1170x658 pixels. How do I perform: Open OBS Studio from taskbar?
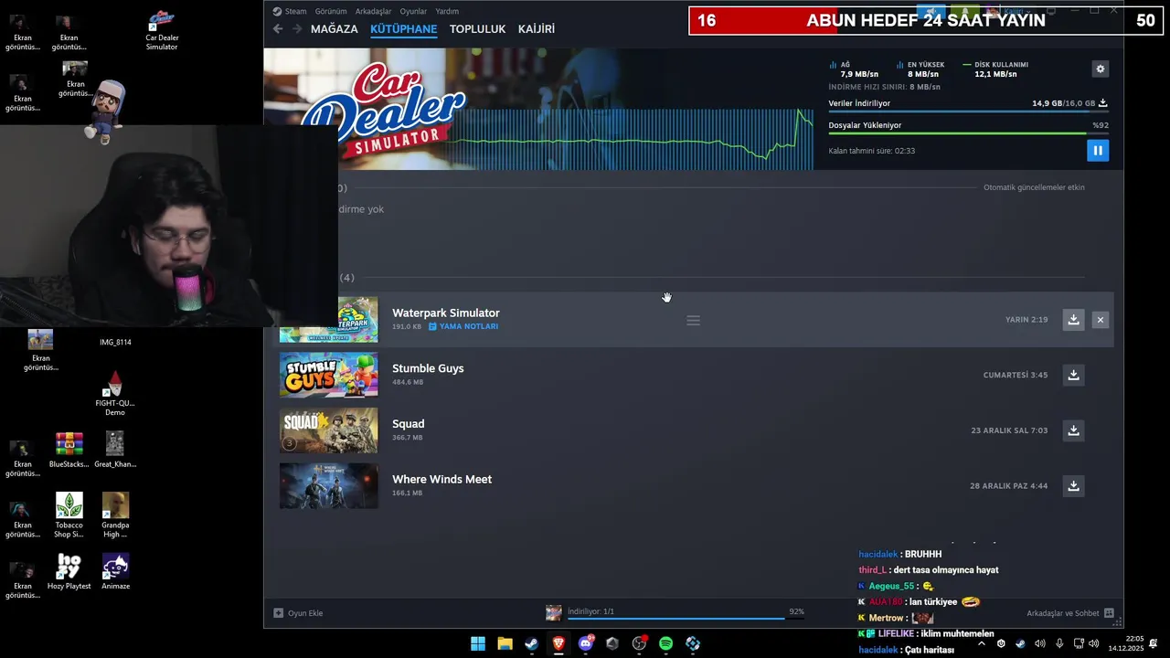pyautogui.click(x=639, y=643)
